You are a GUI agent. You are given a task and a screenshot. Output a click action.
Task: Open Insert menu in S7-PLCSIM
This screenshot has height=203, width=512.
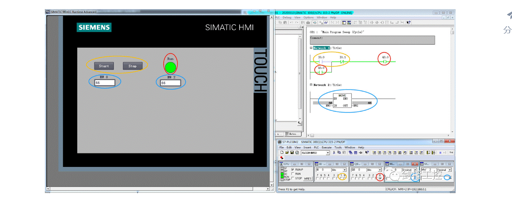[307, 147]
